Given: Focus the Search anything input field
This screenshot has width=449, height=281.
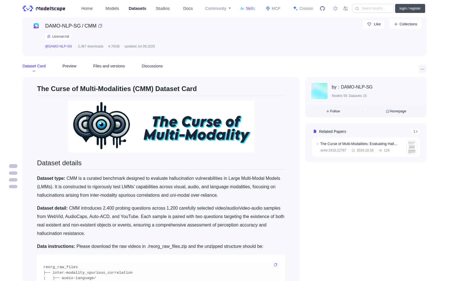Looking at the screenshot, I should pos(373,8).
